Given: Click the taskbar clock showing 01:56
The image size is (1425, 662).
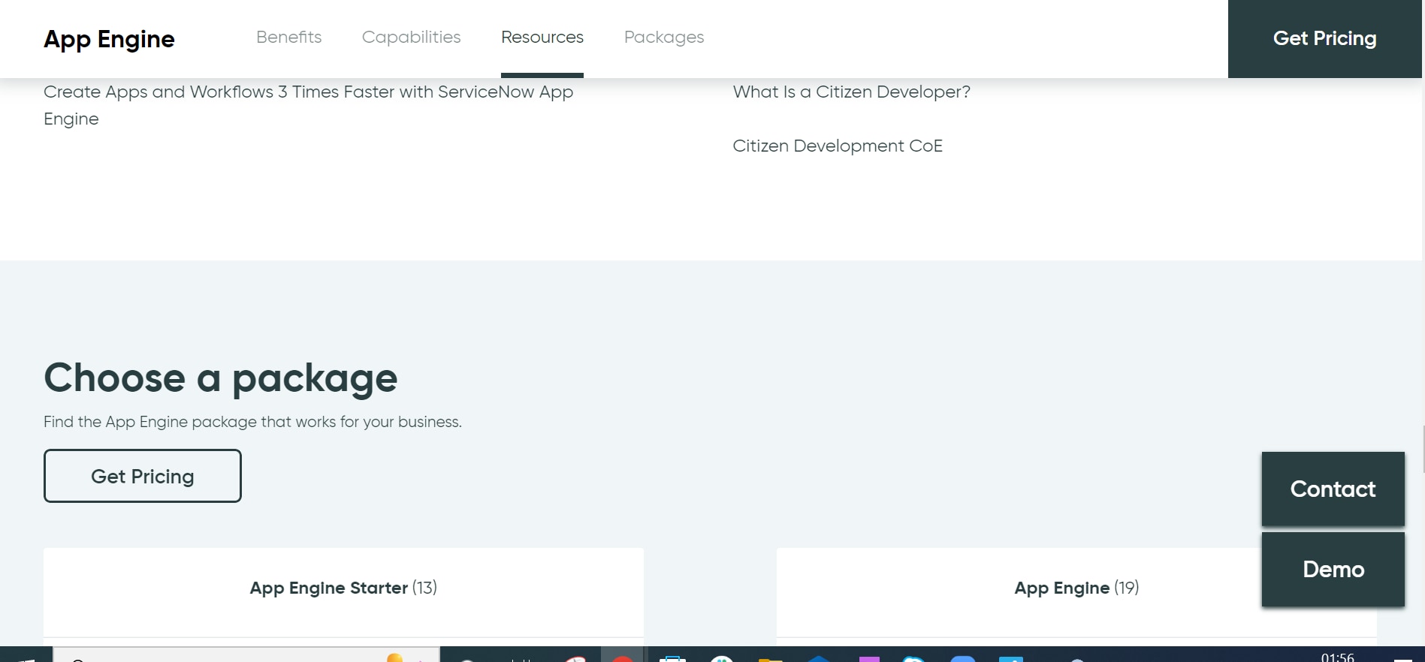Looking at the screenshot, I should 1337,656.
